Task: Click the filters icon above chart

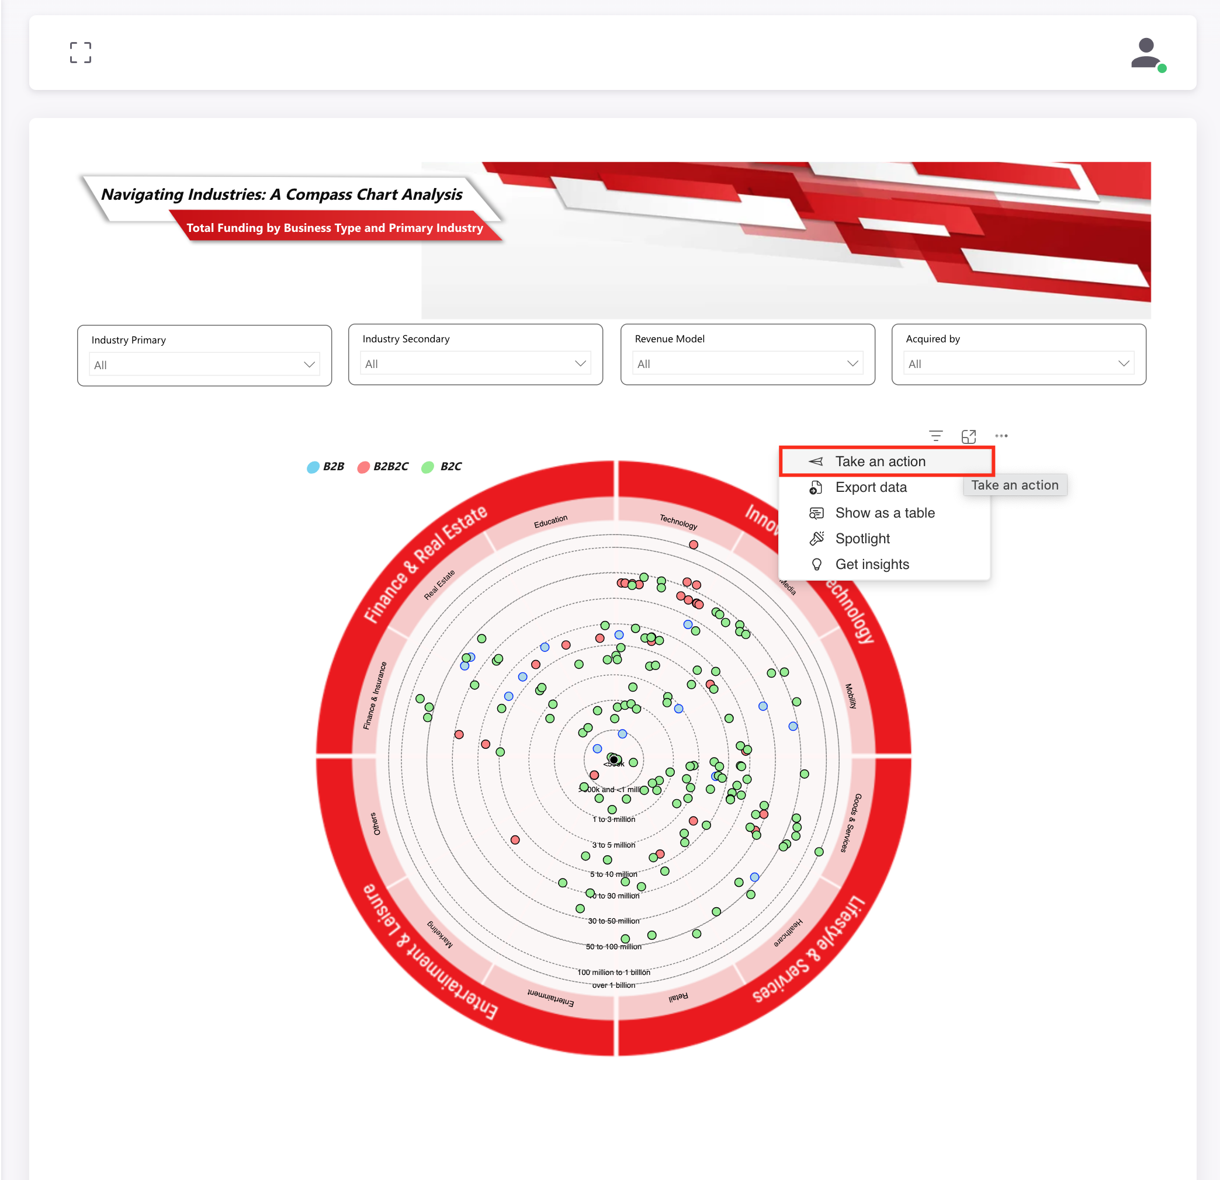Action: pyautogui.click(x=935, y=436)
